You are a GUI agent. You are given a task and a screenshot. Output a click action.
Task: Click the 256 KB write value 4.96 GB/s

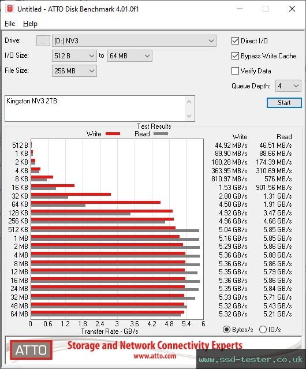pyautogui.click(x=233, y=221)
